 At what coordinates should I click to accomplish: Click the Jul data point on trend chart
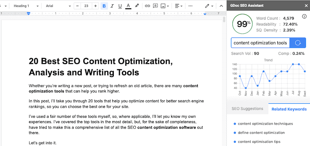(x=293, y=64)
